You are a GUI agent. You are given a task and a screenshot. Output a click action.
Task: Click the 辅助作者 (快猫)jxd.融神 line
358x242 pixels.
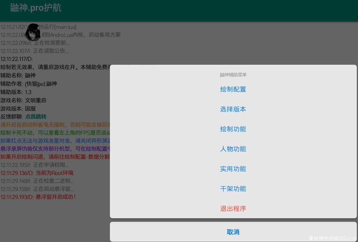29,84
